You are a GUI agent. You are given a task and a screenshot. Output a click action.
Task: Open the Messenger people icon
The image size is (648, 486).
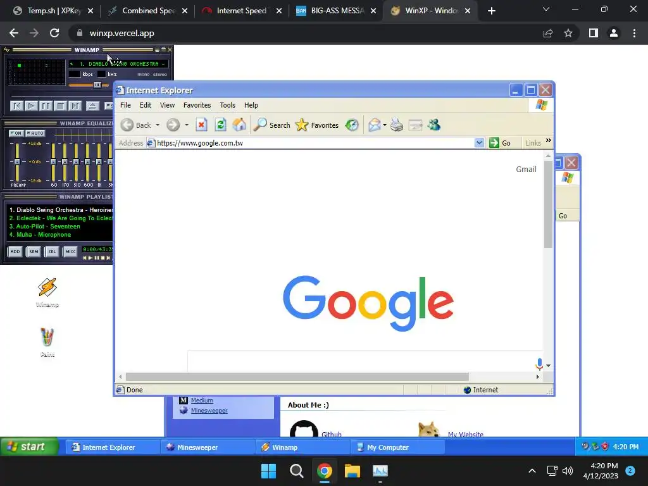434,125
